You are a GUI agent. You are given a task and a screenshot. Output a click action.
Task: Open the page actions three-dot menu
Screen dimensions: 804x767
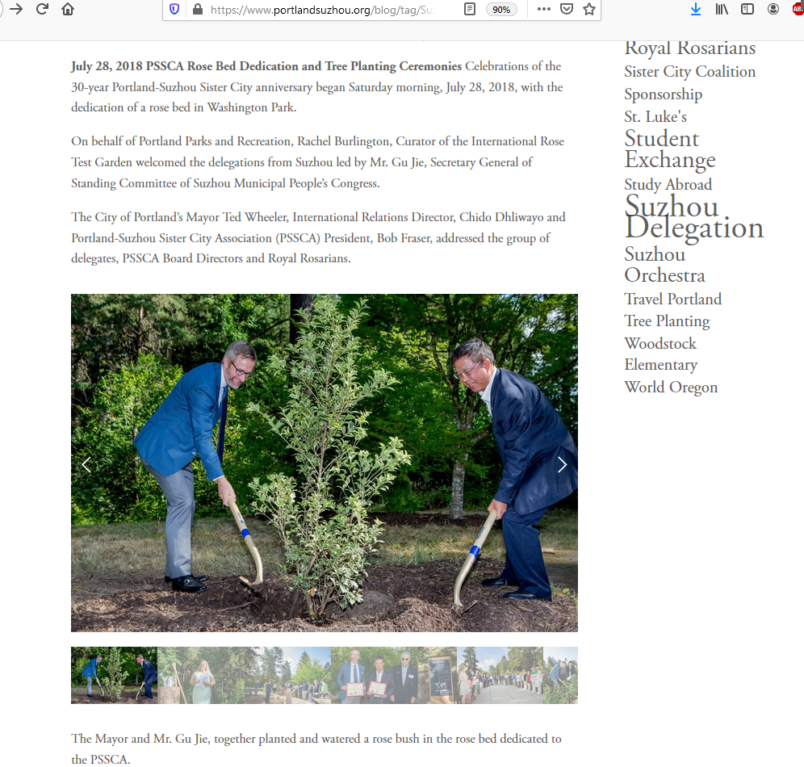544,9
